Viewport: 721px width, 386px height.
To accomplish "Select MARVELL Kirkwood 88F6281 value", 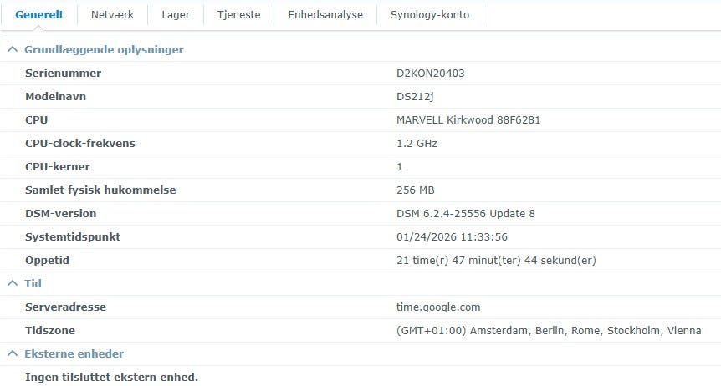I will click(468, 120).
